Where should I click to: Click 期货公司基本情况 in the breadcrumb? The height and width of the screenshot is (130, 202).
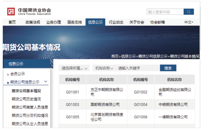185,56
